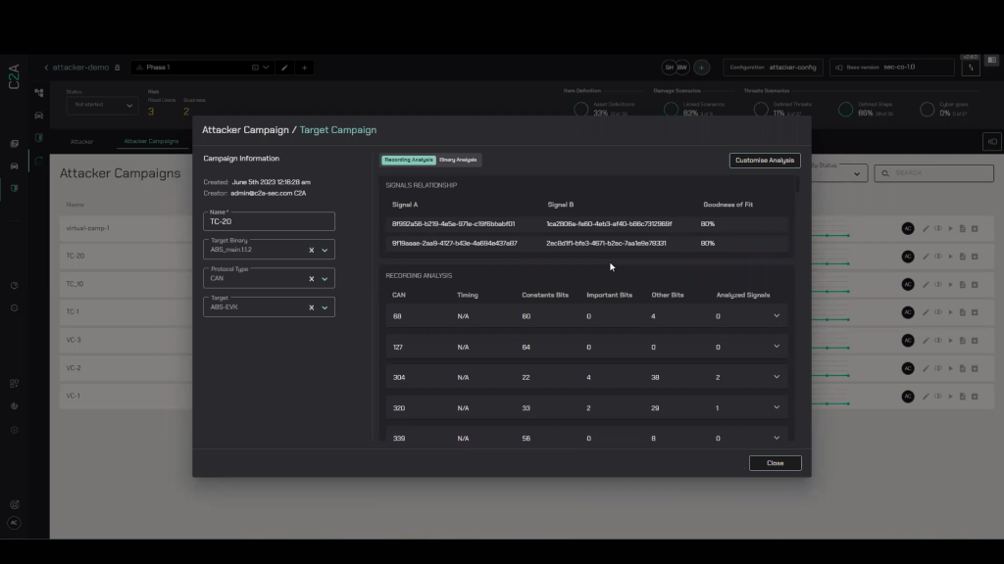
Task: Click the Cyber goals 0% progress ring
Action: [x=927, y=110]
